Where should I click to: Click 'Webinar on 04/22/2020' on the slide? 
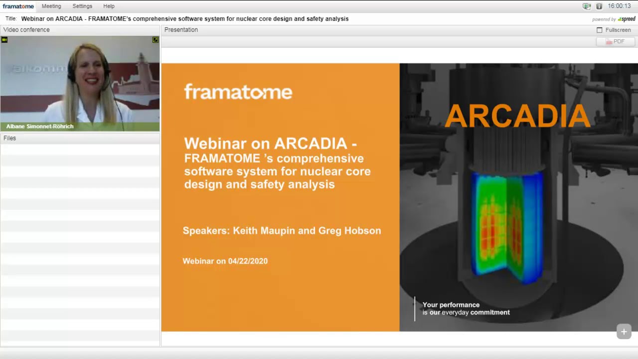click(x=225, y=261)
